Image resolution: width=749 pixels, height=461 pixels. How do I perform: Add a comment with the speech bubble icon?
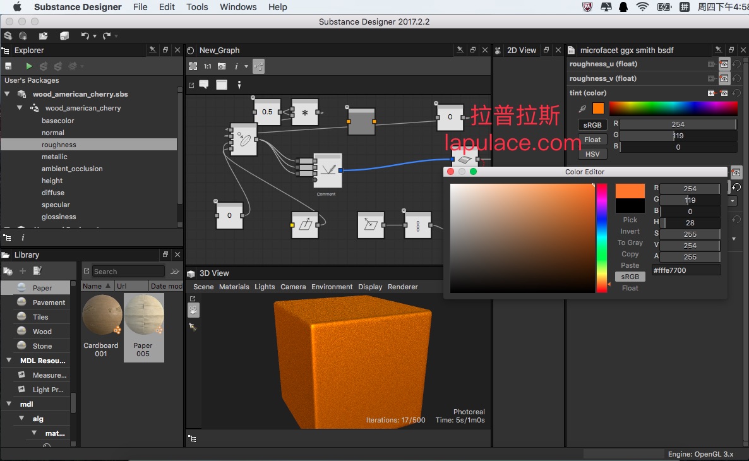tap(204, 85)
